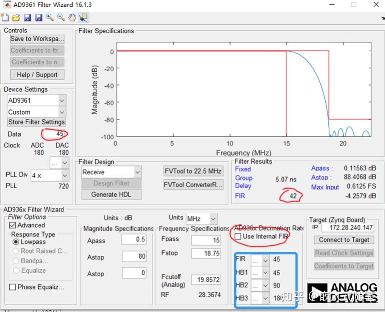Click the 'Fixed' label in Filter Results

pyautogui.click(x=243, y=169)
